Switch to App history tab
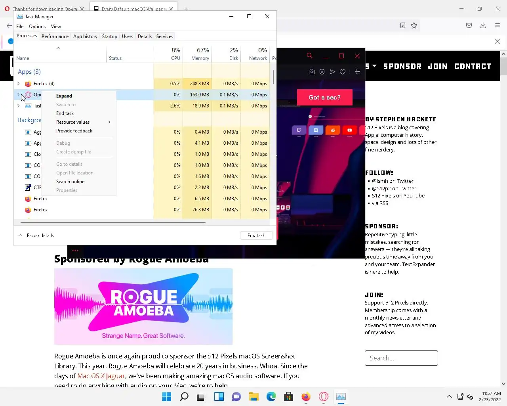The width and height of the screenshot is (507, 406). (x=85, y=36)
